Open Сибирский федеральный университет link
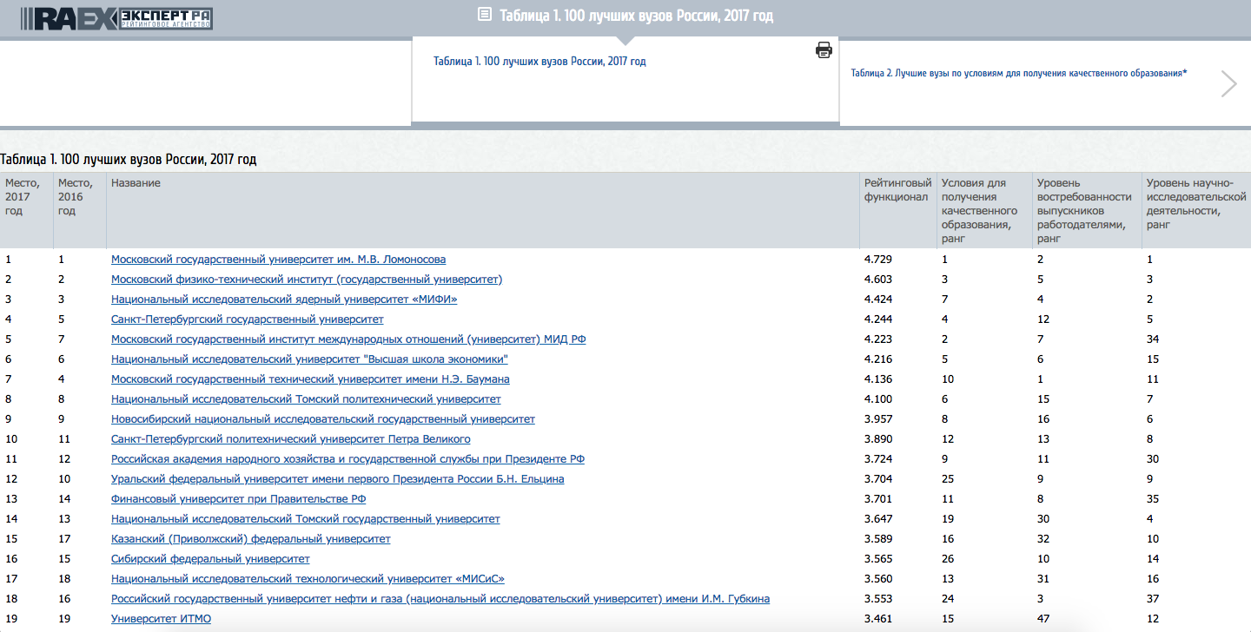The height and width of the screenshot is (632, 1251). (x=210, y=559)
